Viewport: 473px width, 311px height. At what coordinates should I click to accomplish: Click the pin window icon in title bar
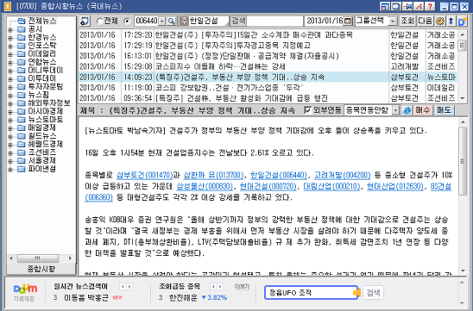coord(407,6)
